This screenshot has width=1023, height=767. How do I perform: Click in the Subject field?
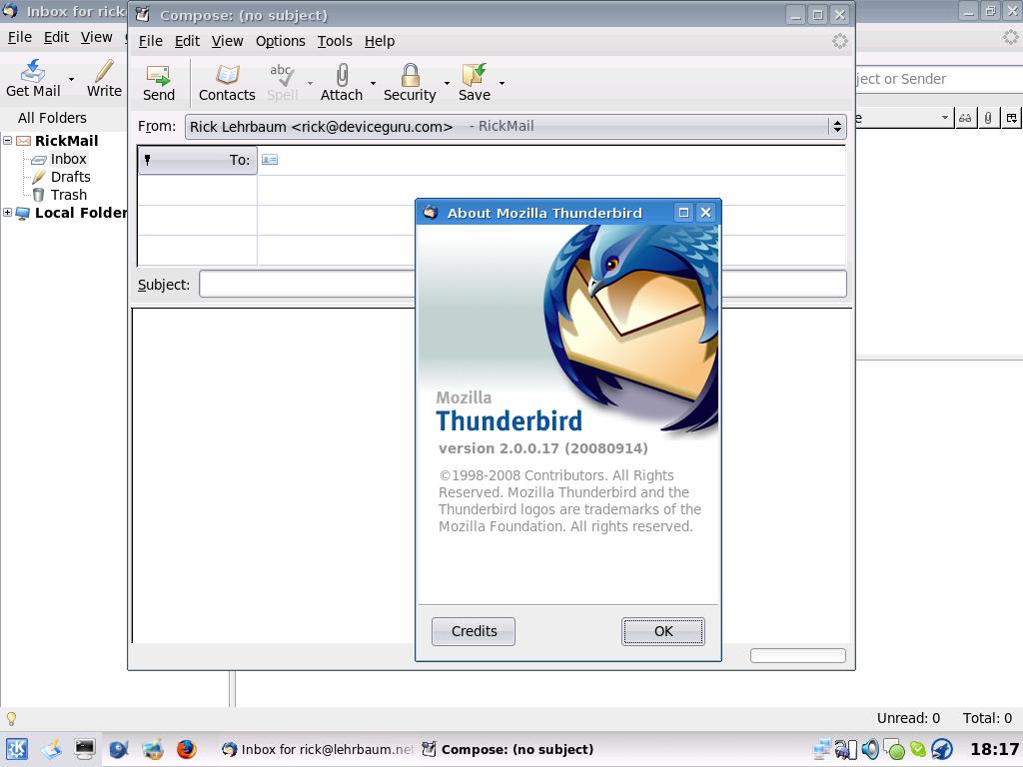pyautogui.click(x=522, y=284)
